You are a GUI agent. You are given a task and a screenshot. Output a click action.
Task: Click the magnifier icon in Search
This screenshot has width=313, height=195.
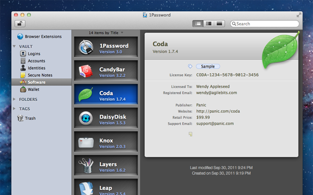234,24
